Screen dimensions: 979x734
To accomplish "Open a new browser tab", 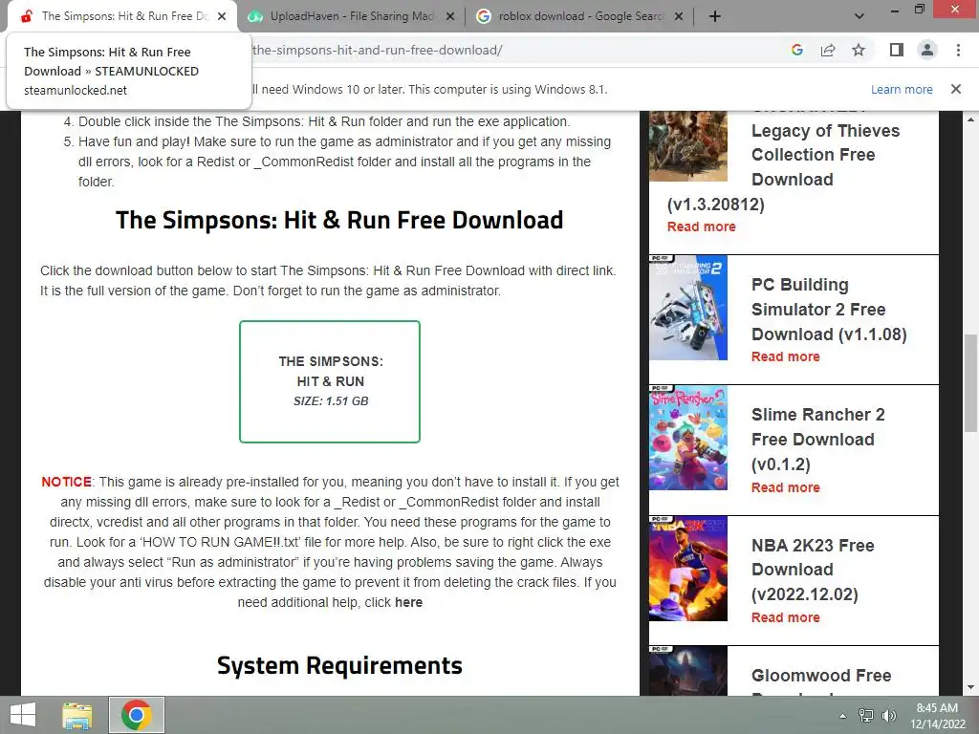I will click(x=715, y=17).
